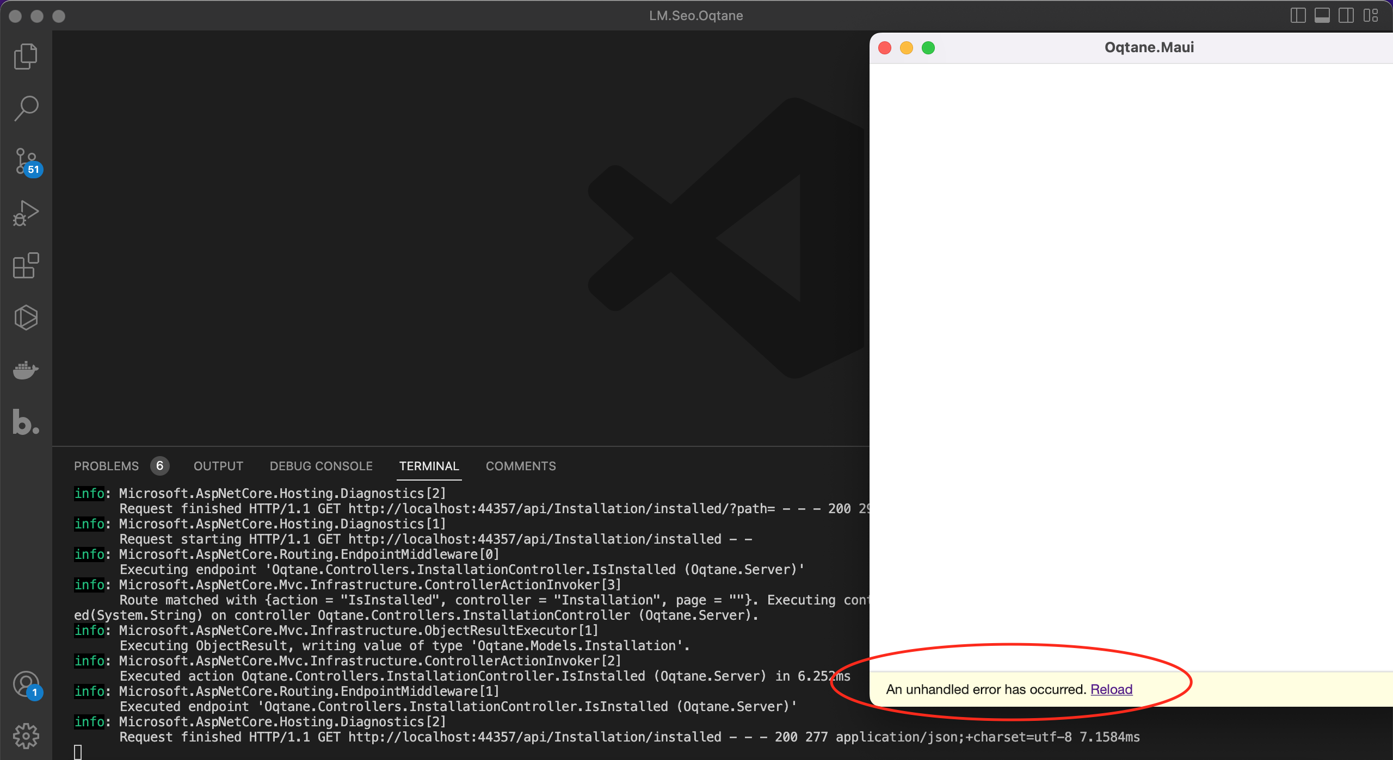Open the 'b.' extension panel in the sidebar
This screenshot has height=760, width=1393.
(26, 423)
